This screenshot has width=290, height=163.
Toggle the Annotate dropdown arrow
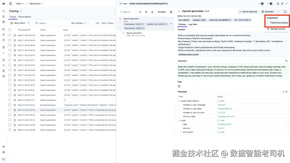278,12
